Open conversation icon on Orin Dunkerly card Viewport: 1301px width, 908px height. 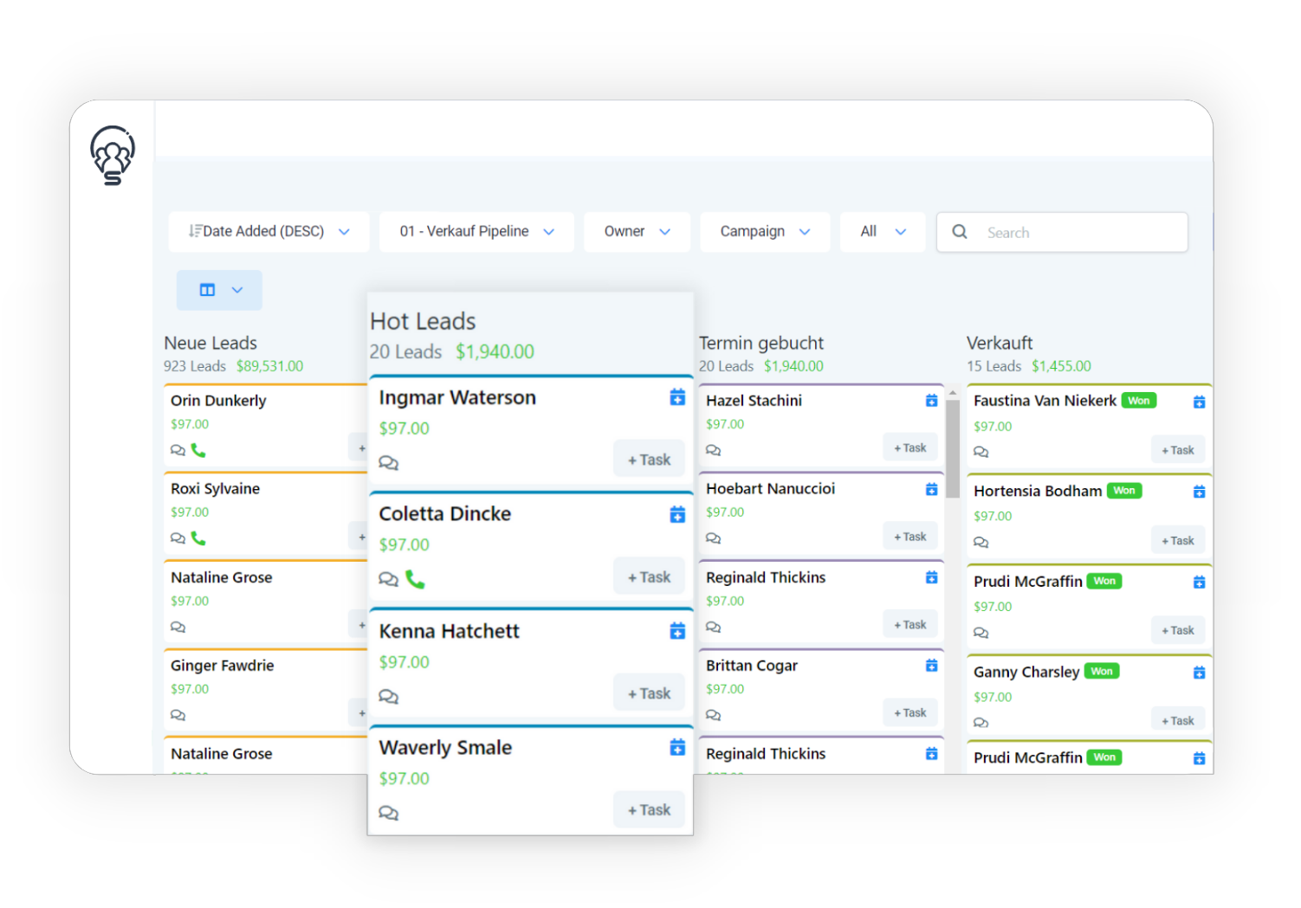pos(178,450)
